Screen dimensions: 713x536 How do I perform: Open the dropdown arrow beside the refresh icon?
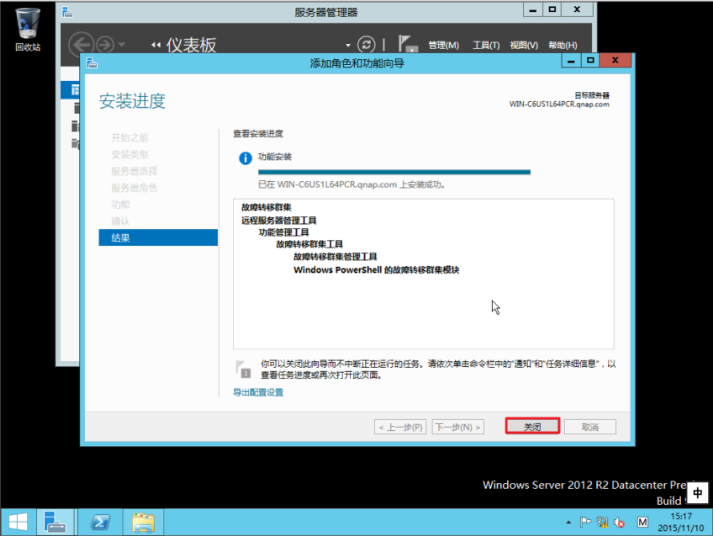[x=348, y=45]
